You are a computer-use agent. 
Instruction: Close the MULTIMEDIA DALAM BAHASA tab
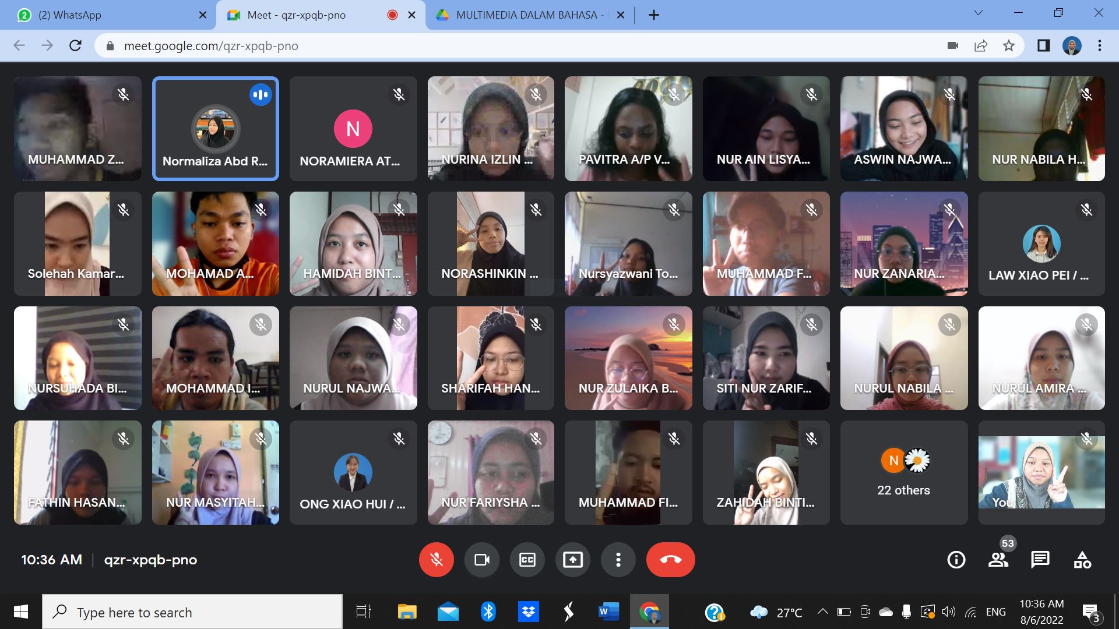pos(621,15)
